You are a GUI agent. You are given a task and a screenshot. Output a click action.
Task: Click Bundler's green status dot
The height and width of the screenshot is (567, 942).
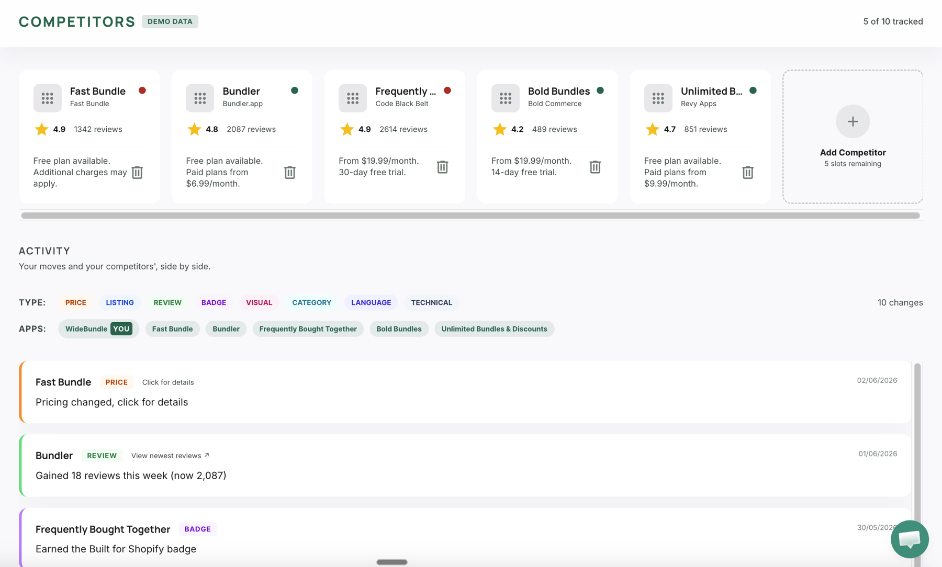295,90
